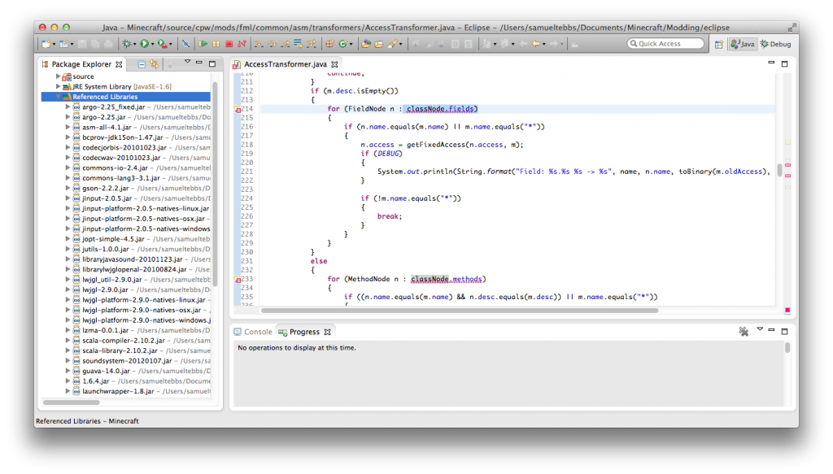Click the Open Type icon

coord(366,44)
